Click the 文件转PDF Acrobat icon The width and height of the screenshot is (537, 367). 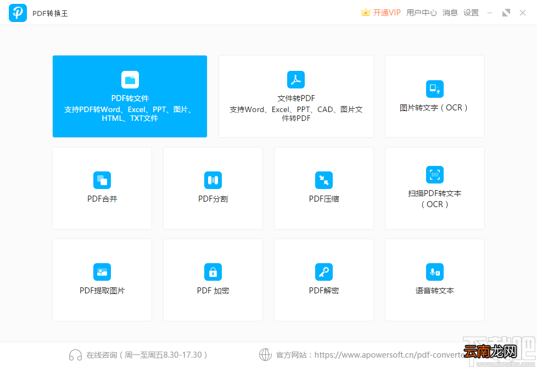click(x=296, y=80)
